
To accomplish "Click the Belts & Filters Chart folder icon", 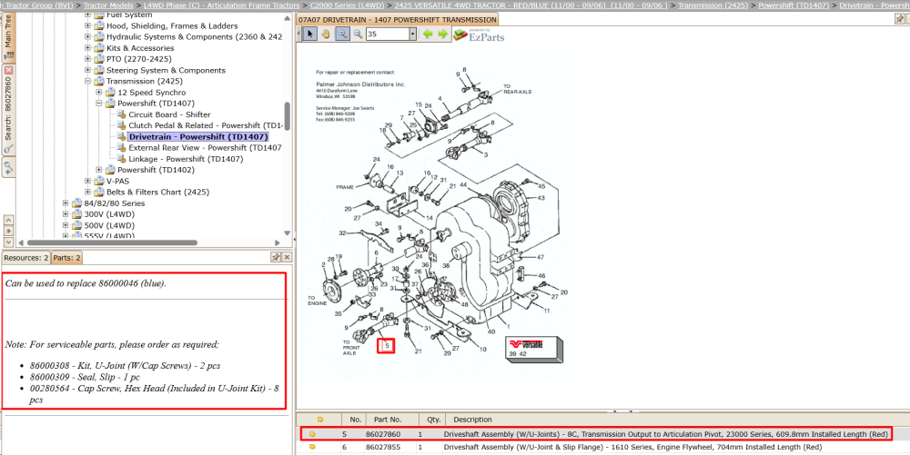I will [99, 193].
